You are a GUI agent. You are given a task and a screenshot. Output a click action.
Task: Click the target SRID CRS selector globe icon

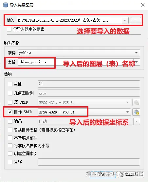[136, 112]
